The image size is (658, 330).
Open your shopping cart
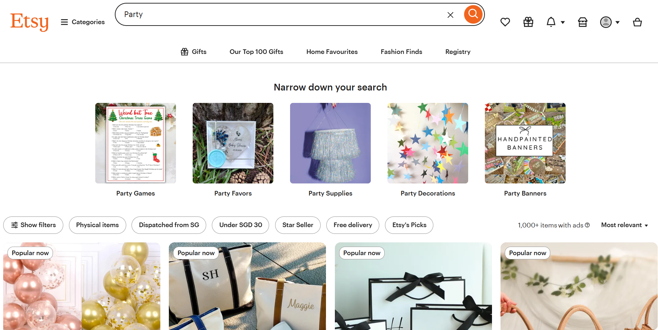637,22
